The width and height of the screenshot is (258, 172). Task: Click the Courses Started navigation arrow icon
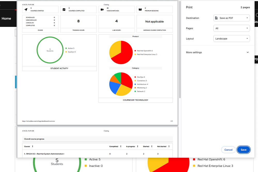26,10
